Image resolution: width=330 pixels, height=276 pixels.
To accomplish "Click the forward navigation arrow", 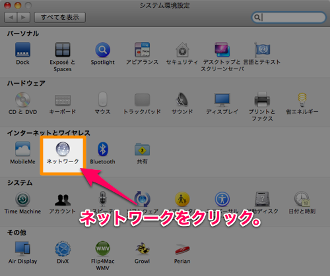I will 24,17.
